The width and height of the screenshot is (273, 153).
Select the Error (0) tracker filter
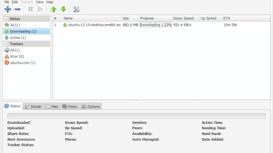point(27,57)
